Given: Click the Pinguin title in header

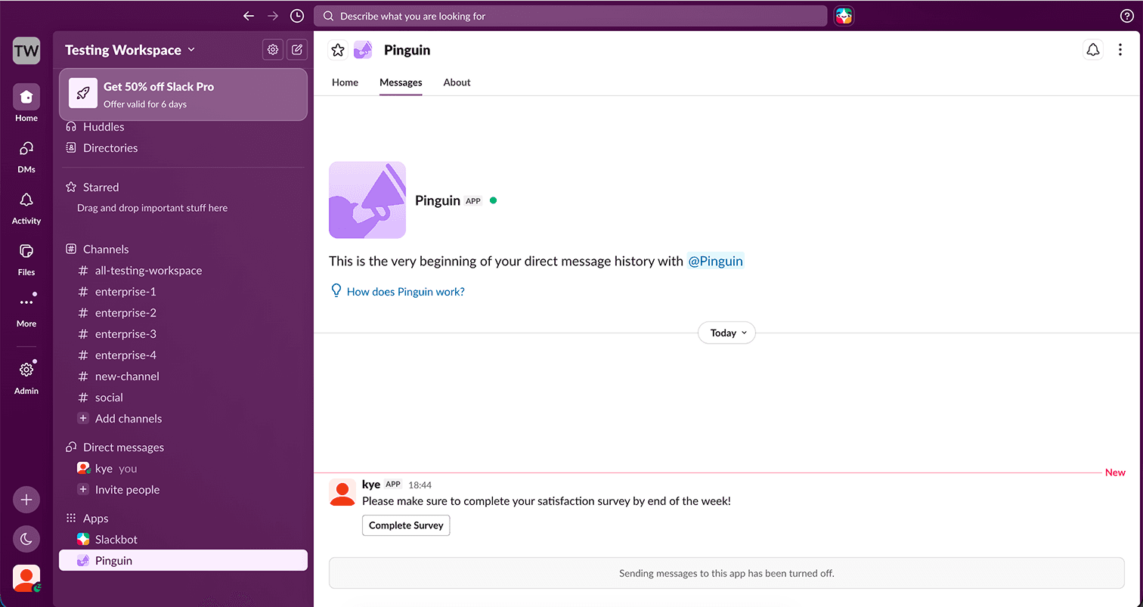Looking at the screenshot, I should pos(407,50).
